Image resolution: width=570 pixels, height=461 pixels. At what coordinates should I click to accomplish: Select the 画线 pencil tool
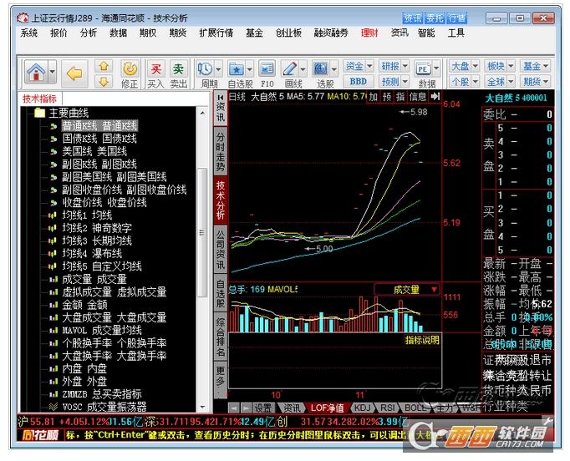(x=290, y=69)
